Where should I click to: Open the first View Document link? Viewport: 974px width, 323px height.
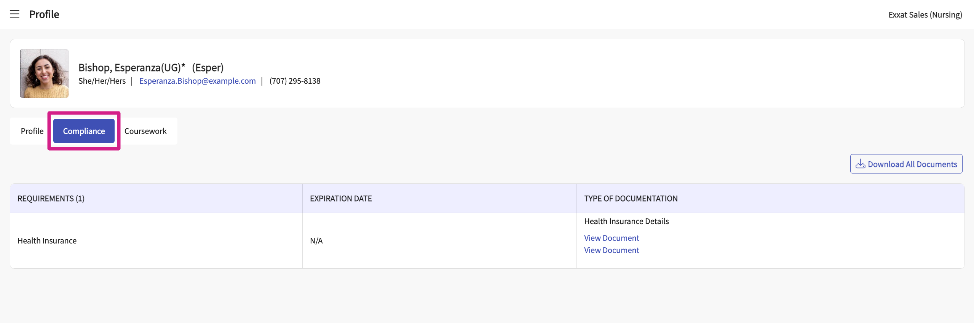pos(612,238)
